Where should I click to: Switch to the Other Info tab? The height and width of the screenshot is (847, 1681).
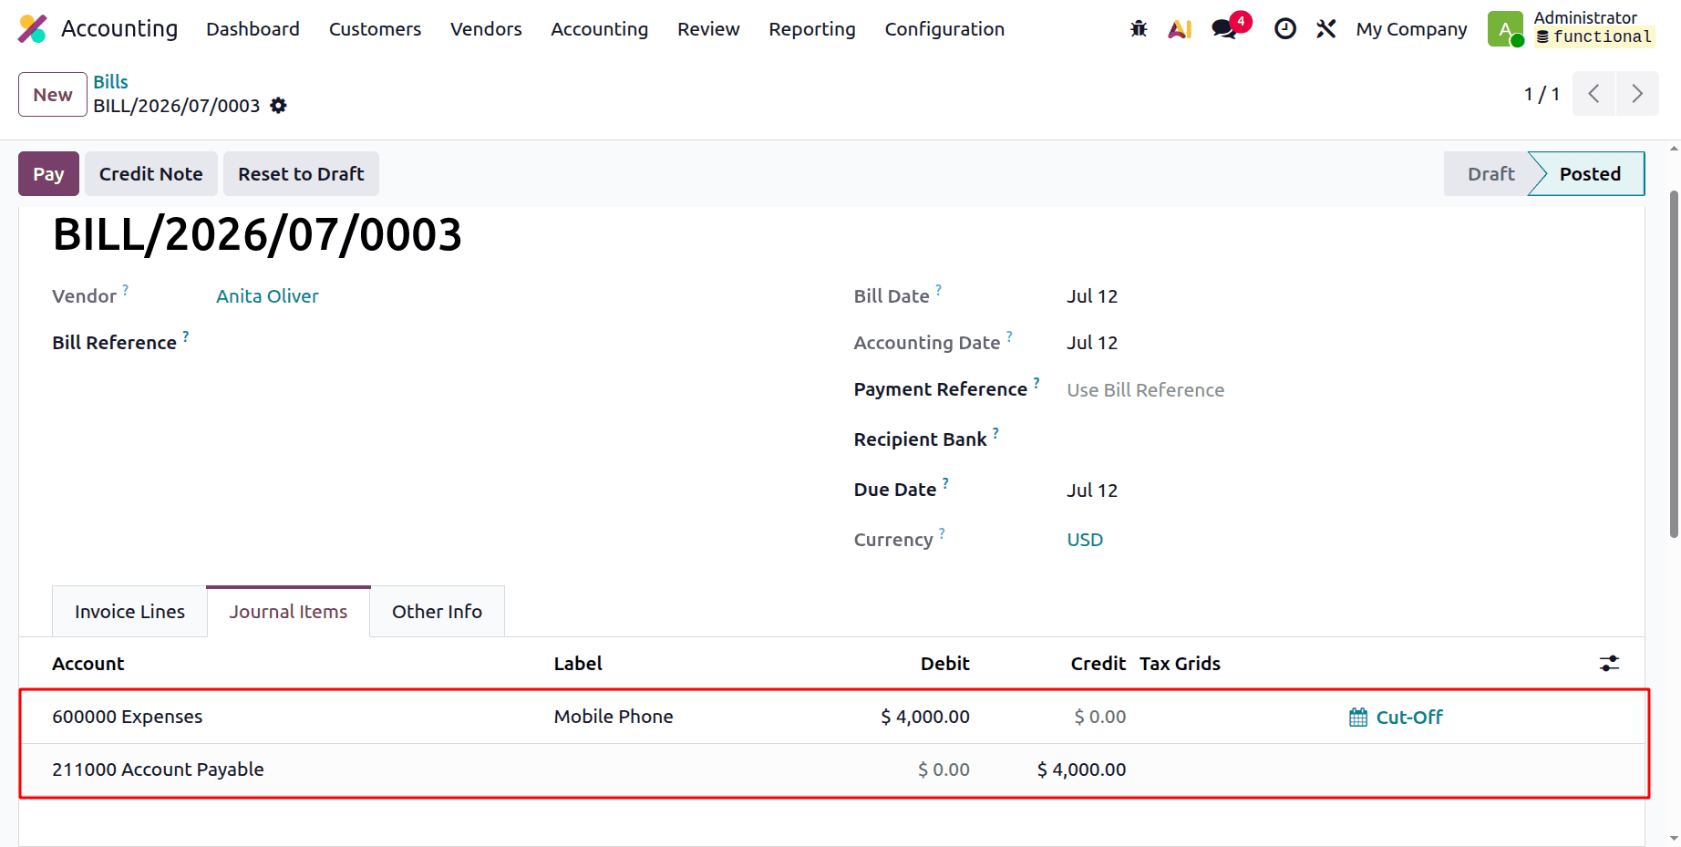(437, 612)
